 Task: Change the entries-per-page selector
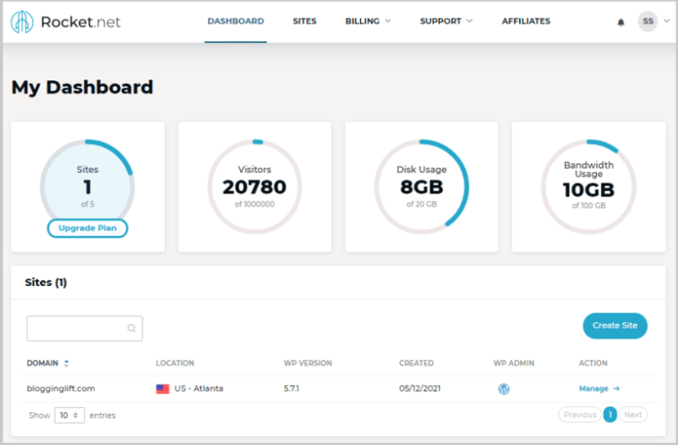(x=69, y=415)
